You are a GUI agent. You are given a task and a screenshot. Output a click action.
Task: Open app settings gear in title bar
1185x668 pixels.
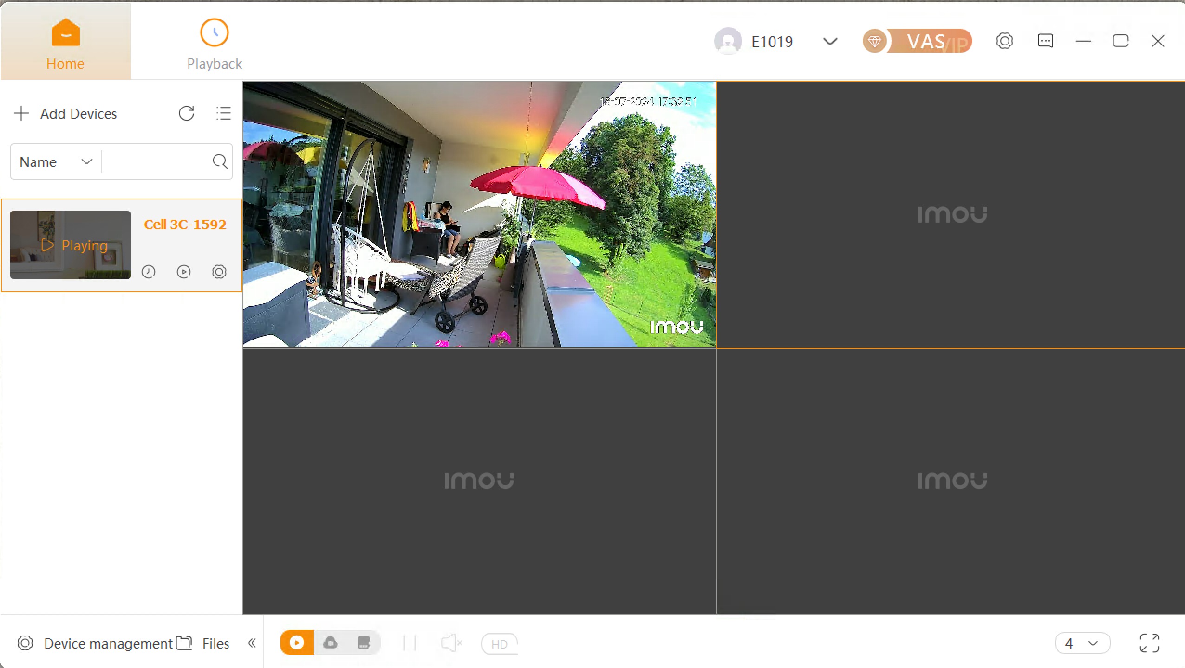(x=1004, y=41)
